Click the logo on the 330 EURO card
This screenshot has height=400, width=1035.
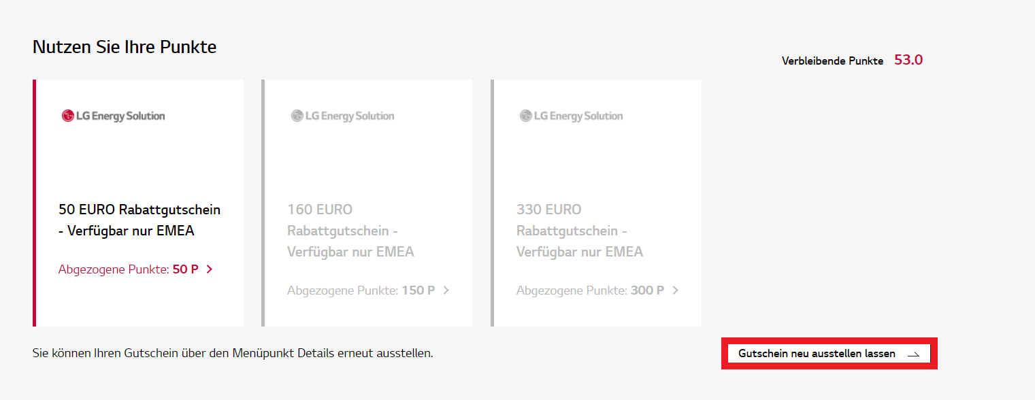(x=571, y=116)
